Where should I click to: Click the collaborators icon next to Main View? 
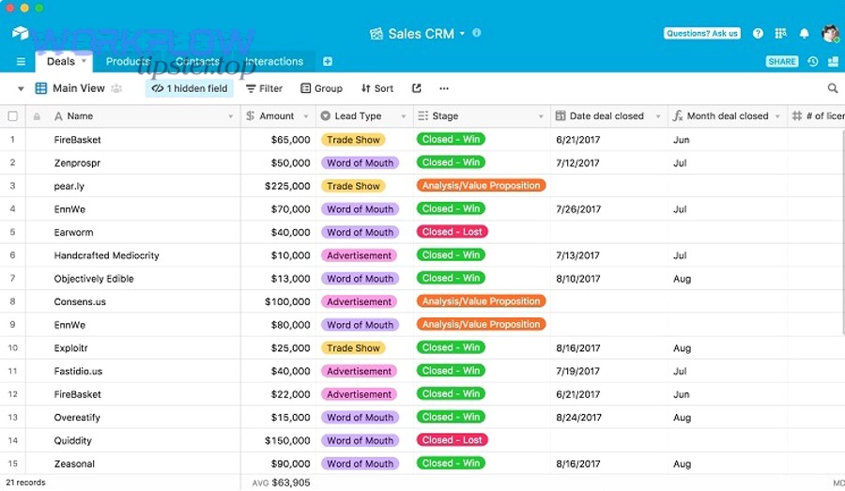pos(116,88)
